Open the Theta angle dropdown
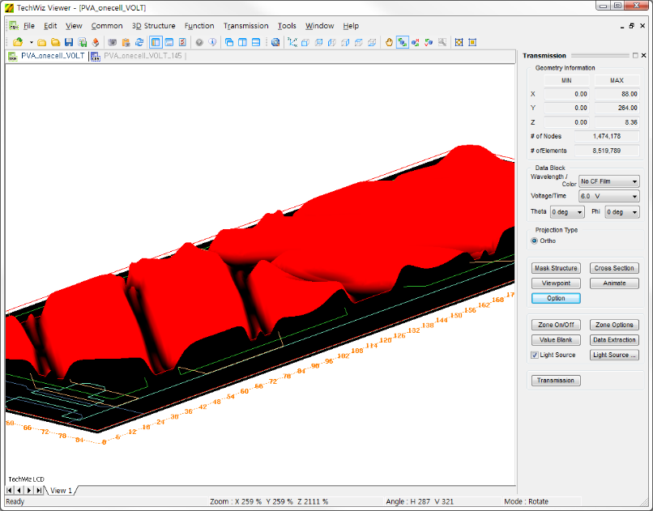This screenshot has width=653, height=511. pos(567,212)
